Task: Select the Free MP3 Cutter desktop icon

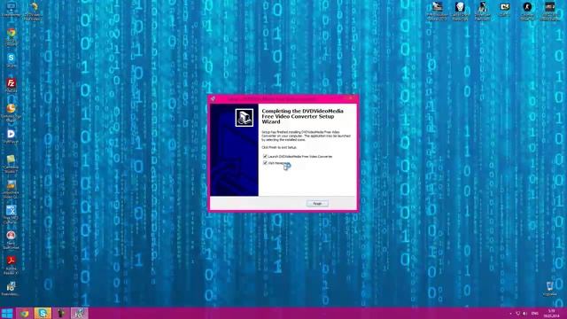Action: coord(11,214)
